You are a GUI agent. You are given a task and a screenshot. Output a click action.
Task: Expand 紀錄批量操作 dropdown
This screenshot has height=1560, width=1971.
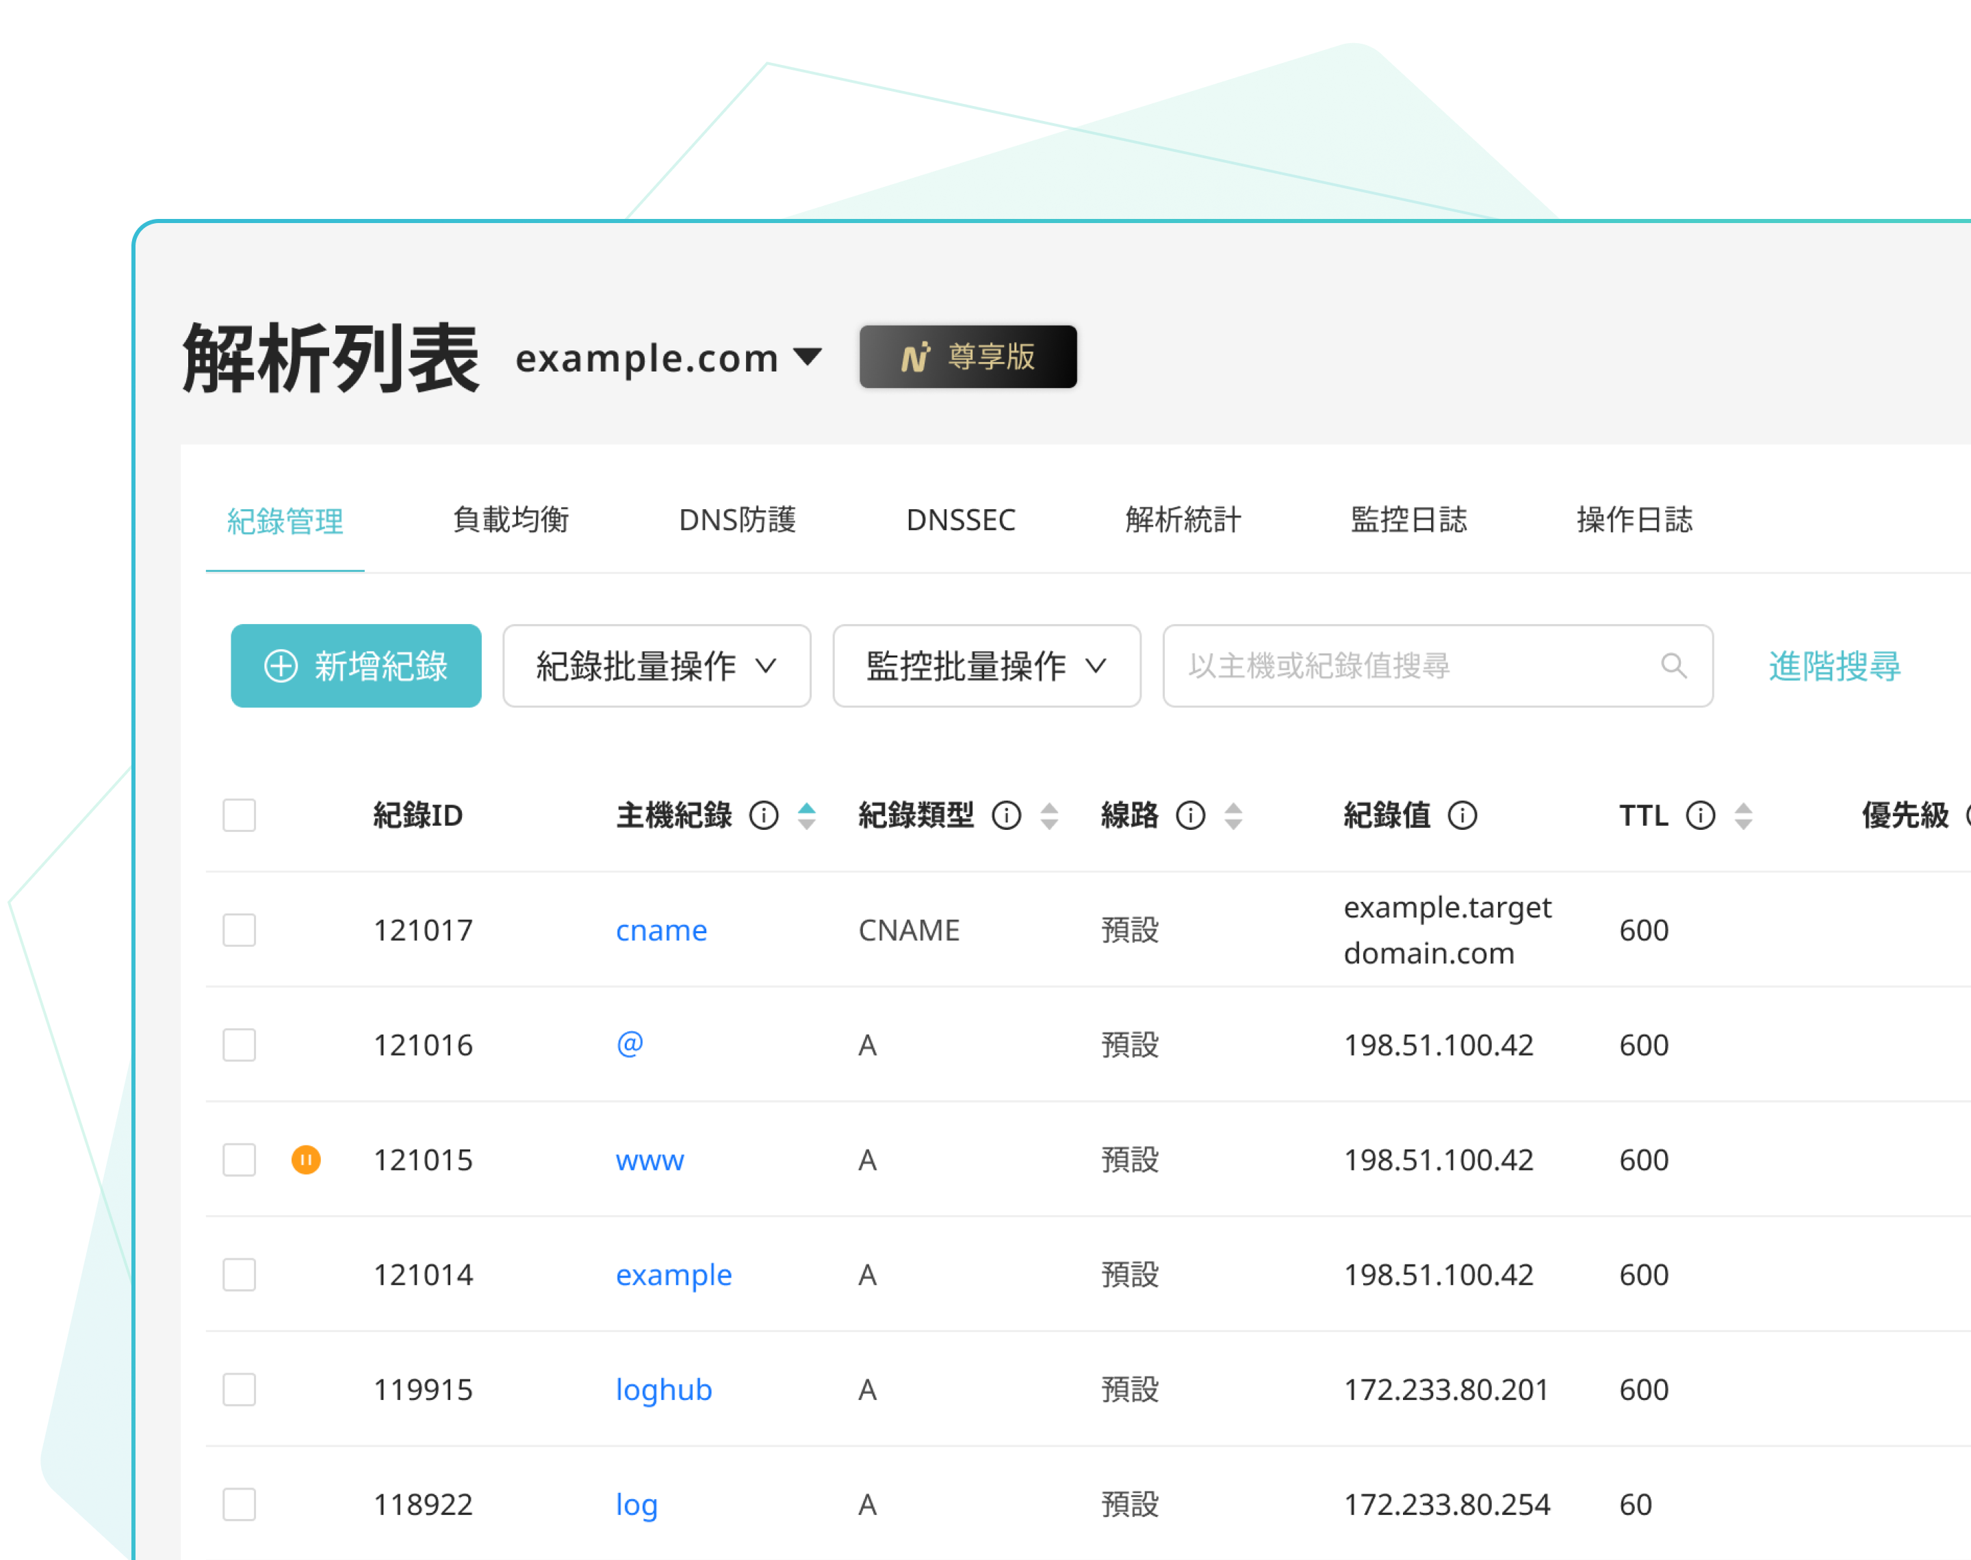(656, 666)
